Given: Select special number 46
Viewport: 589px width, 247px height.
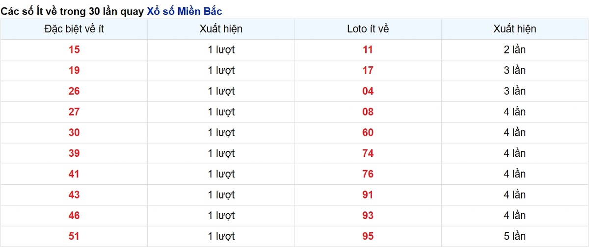Looking at the screenshot, I should [74, 215].
